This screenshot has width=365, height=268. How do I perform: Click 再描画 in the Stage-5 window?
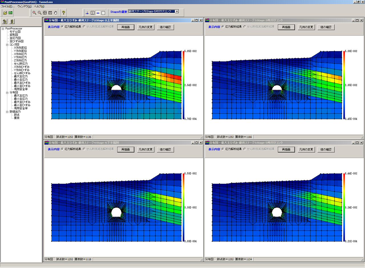point(286,149)
